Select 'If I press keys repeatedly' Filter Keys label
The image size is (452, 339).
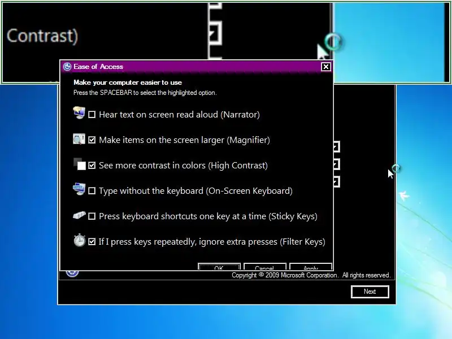tap(212, 242)
